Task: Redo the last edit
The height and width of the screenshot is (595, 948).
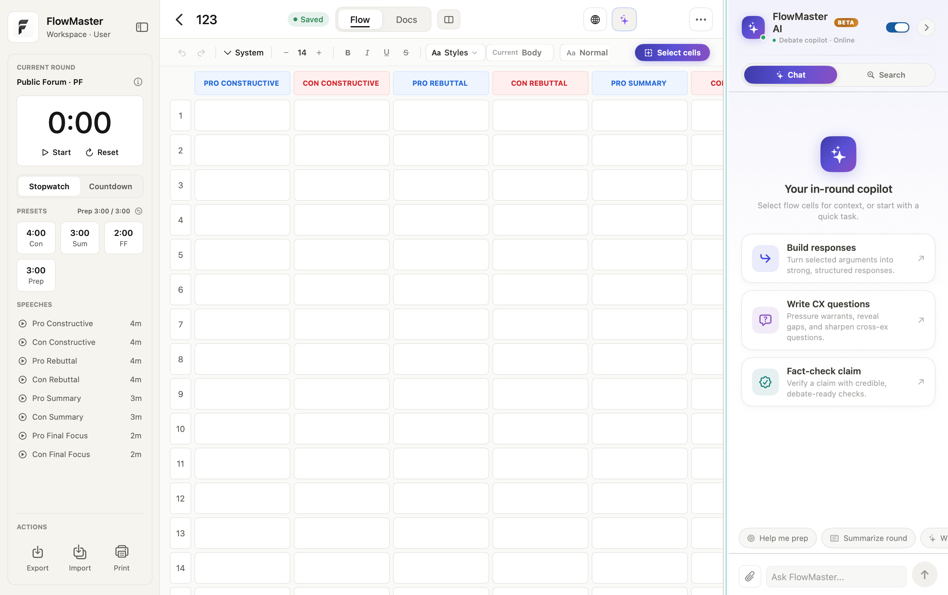Action: coord(201,53)
